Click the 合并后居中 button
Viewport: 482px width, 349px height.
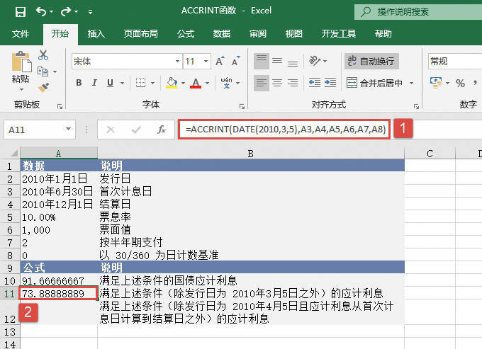[374, 83]
